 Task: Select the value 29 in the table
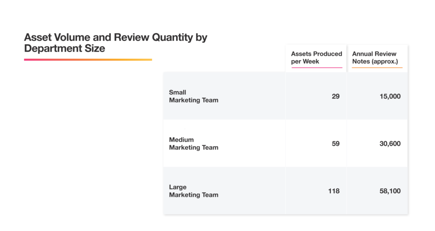pyautogui.click(x=336, y=96)
